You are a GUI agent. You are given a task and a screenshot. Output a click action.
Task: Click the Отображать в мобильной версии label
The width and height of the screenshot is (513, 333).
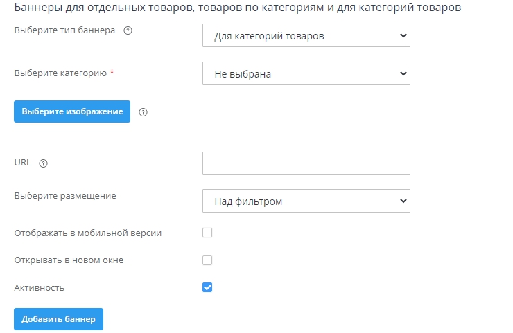[88, 233]
